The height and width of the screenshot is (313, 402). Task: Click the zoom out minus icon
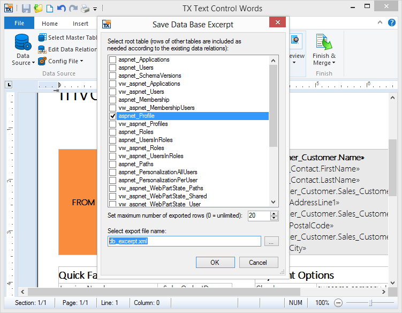(338, 303)
